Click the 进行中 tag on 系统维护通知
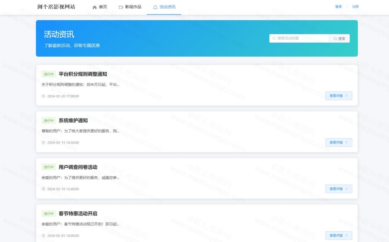The image size is (389, 242). tap(49, 121)
